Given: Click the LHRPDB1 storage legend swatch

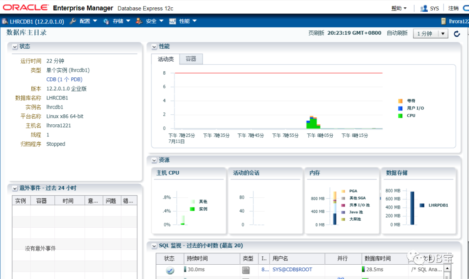Looking at the screenshot, I should 422,206.
